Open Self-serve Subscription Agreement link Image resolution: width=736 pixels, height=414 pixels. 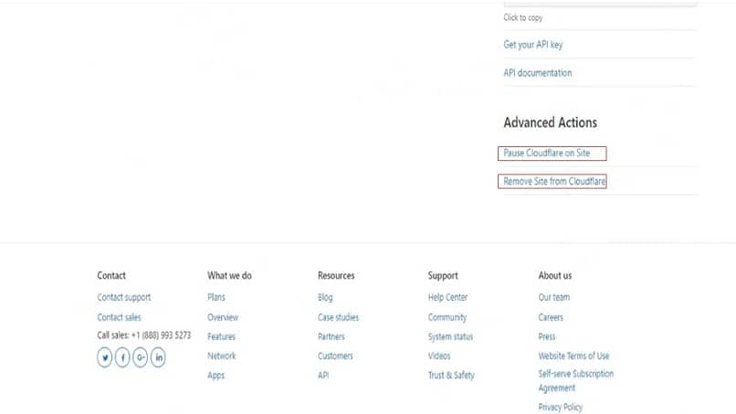[576, 380]
